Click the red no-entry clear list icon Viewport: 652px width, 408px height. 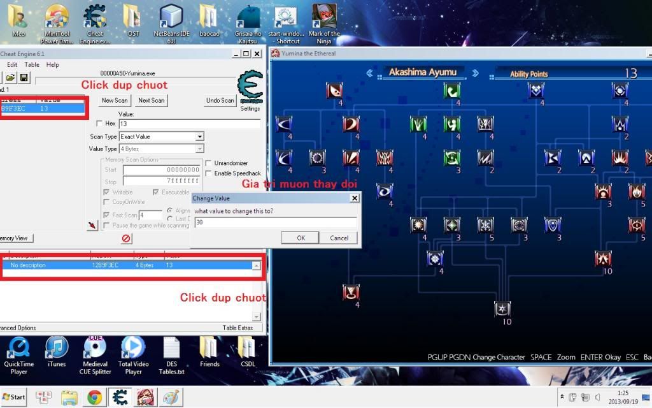point(126,238)
